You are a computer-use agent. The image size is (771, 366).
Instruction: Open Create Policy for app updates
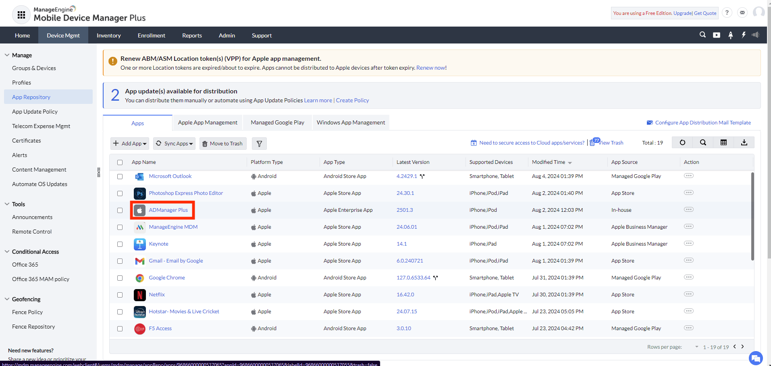click(x=352, y=100)
